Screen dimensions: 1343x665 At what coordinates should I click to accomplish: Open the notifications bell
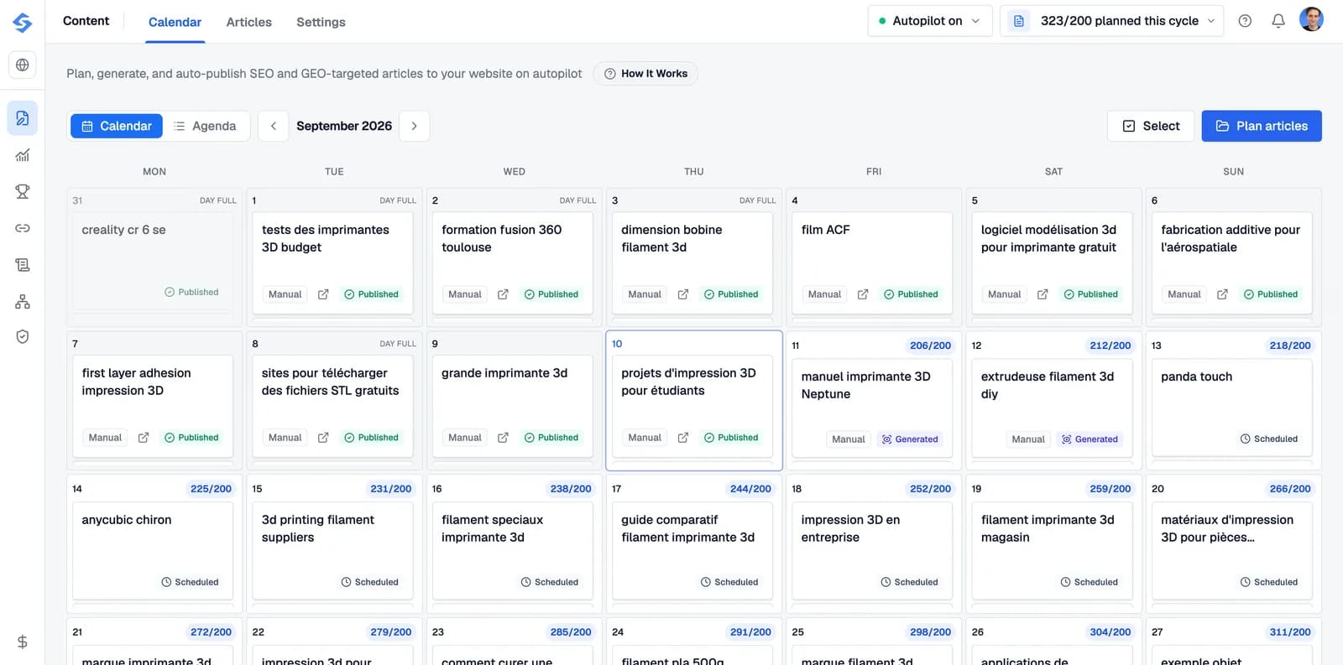(1278, 21)
